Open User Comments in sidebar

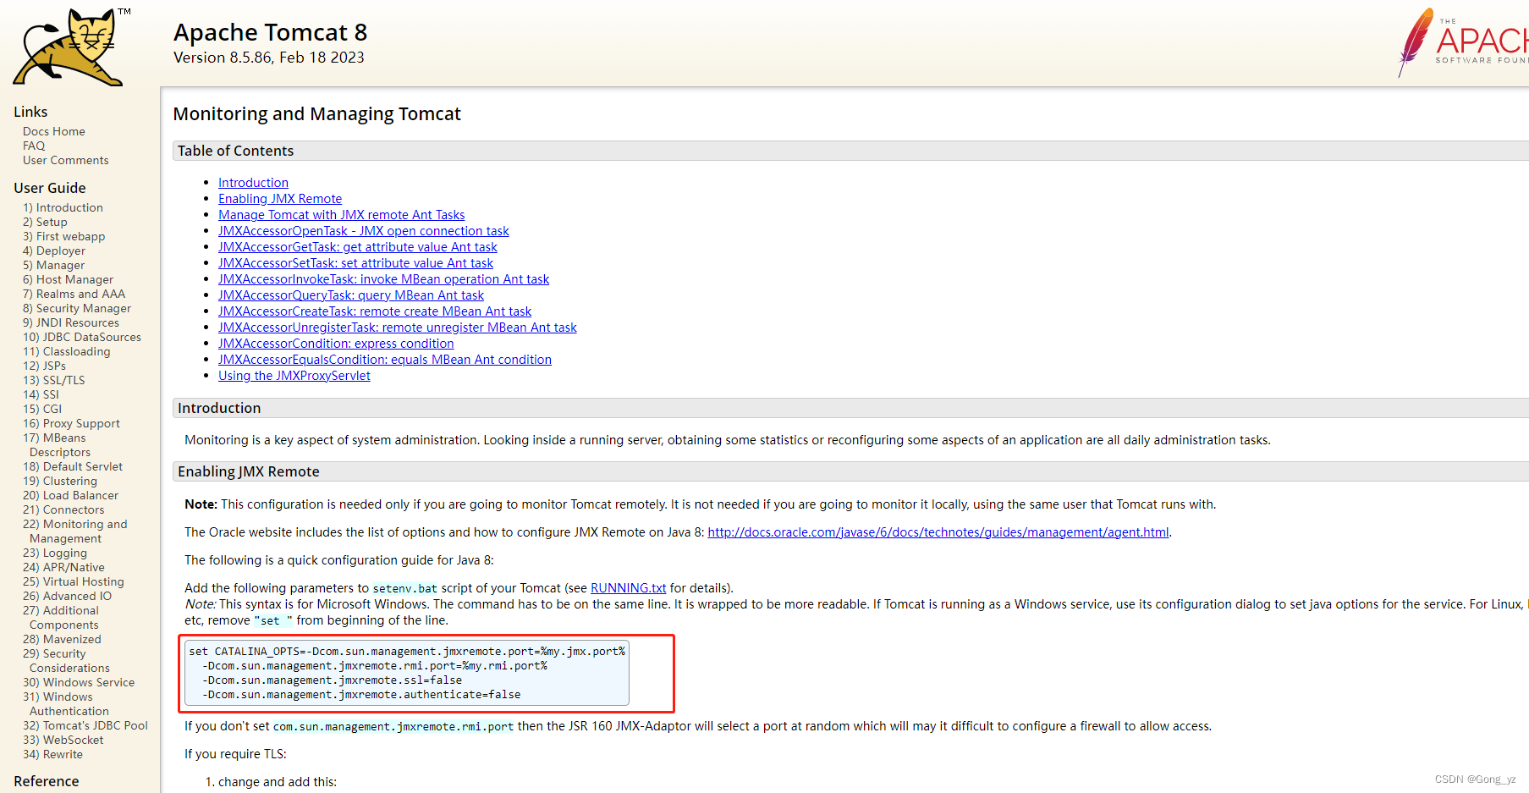pyautogui.click(x=66, y=160)
